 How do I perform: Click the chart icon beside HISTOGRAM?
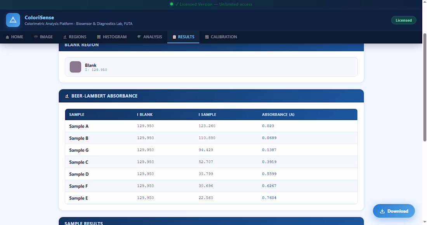(x=99, y=37)
